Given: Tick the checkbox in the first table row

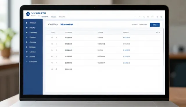Looking at the screenshot, I should click(52, 38).
